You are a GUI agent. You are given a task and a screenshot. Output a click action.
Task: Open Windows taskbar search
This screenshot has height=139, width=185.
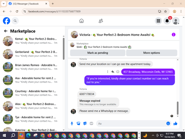click(x=13, y=135)
